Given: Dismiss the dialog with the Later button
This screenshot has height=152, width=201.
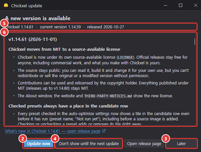Looking at the screenshot, I should pos(181,143).
